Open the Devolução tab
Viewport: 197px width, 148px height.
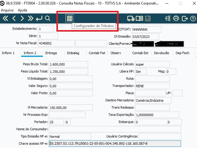pyautogui.click(x=161, y=53)
